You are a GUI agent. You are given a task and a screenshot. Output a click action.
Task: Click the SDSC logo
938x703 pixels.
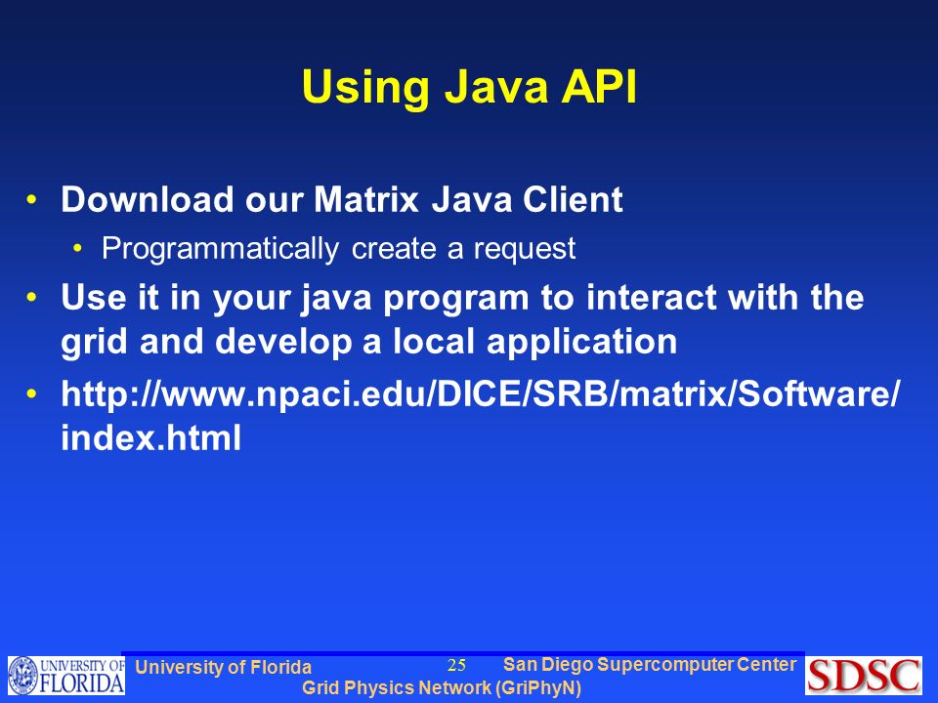pyautogui.click(x=864, y=676)
